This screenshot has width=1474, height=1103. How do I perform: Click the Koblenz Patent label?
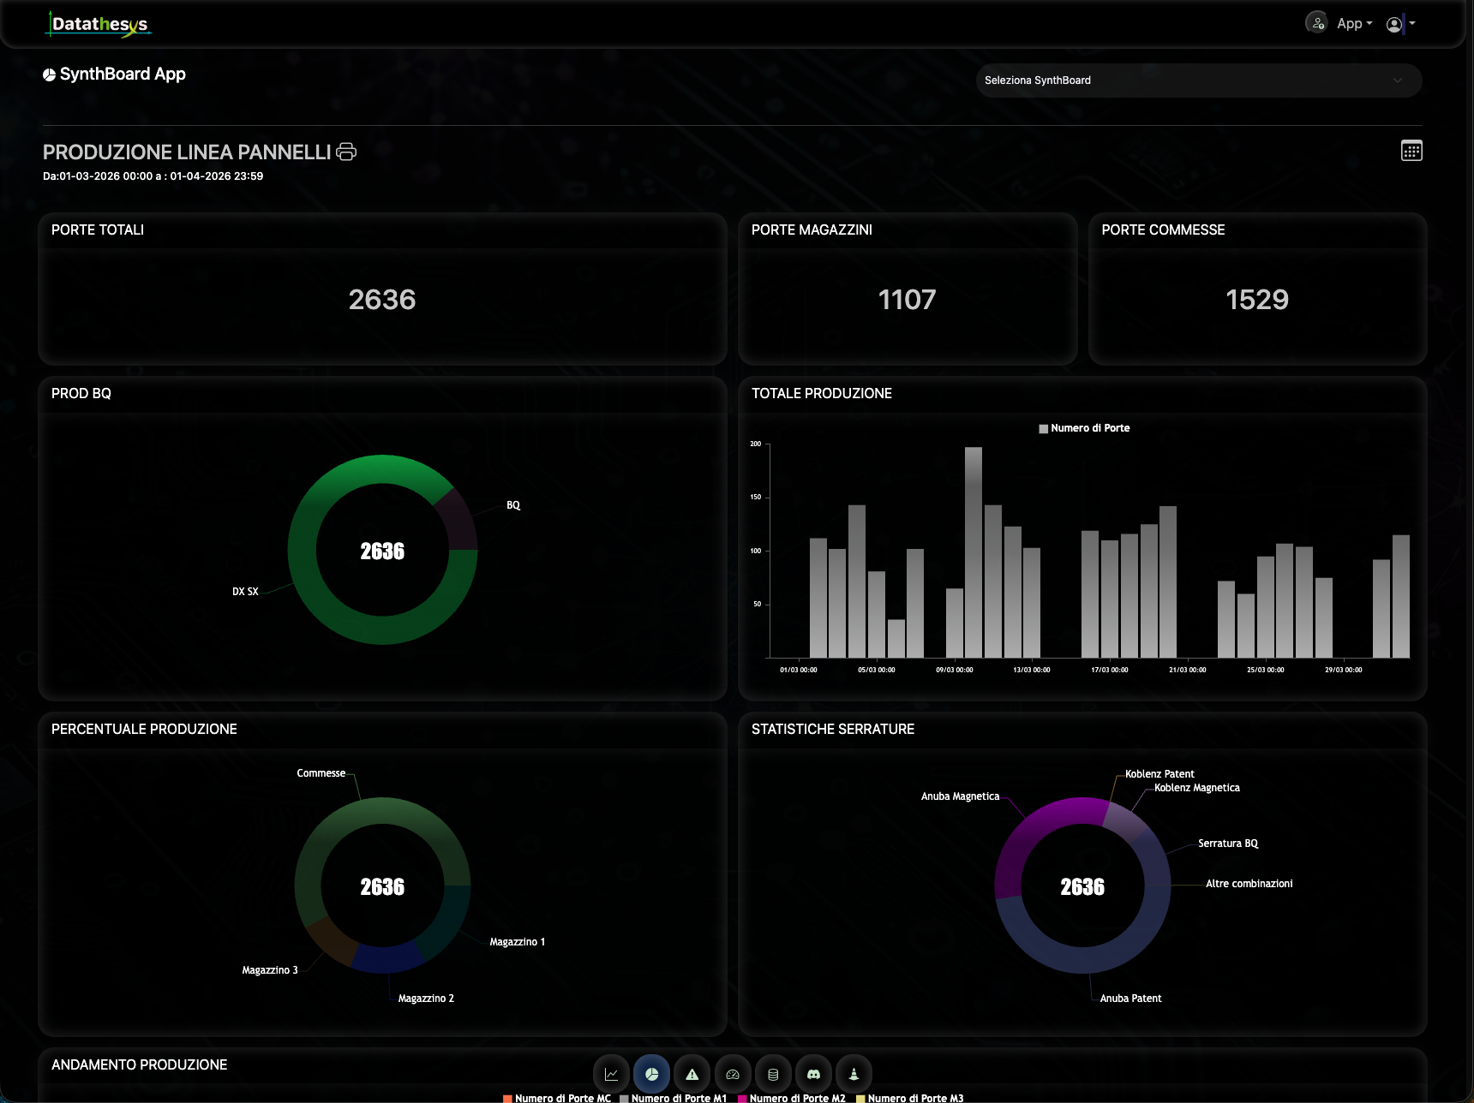[1159, 774]
